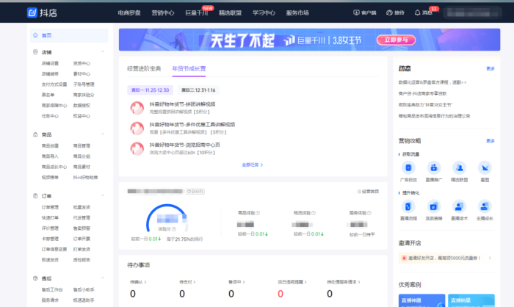Click the help icon beside 服务体验
Screen dimensions: 514x307
pyautogui.click(x=369, y=213)
